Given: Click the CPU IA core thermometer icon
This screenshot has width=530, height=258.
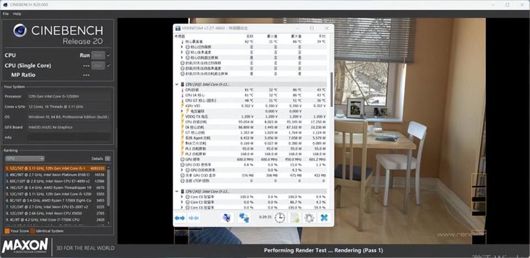Looking at the screenshot, I should 183,95.
